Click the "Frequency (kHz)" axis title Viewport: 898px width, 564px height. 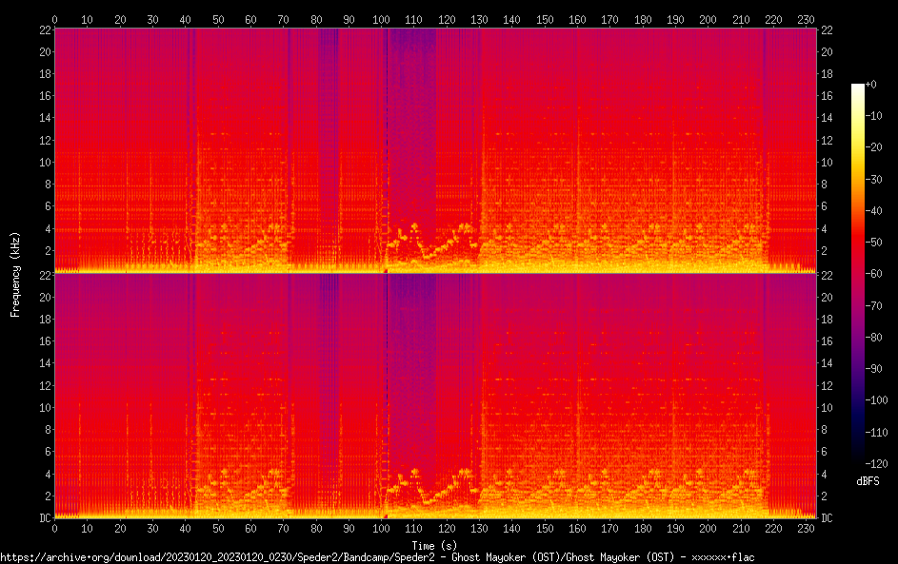(x=15, y=274)
